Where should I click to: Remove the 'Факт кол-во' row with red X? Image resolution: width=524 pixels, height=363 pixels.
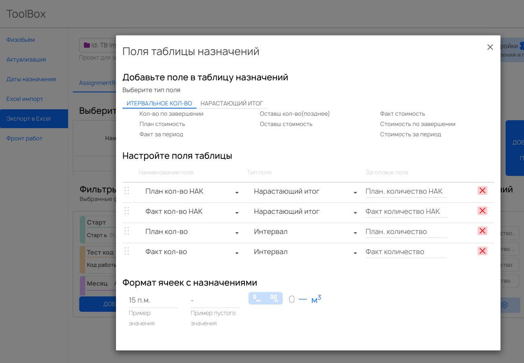tap(482, 251)
